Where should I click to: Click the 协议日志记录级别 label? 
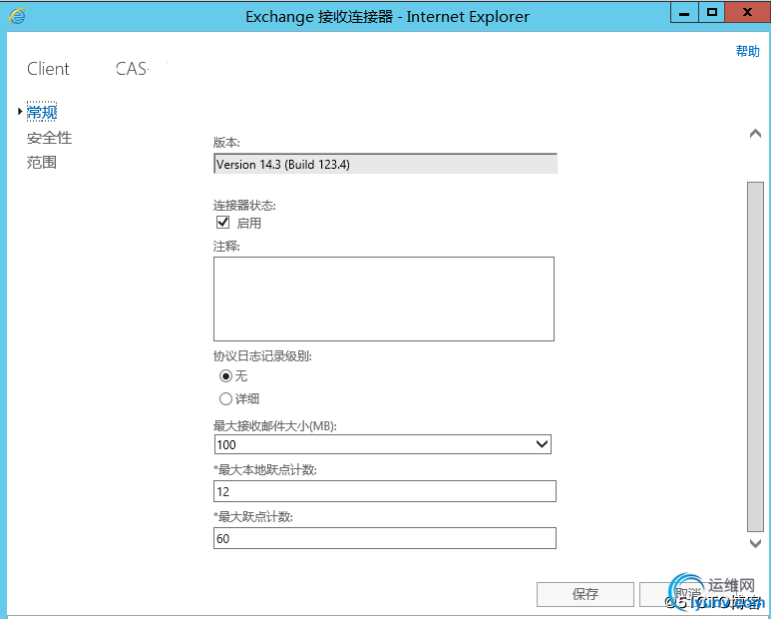point(262,355)
